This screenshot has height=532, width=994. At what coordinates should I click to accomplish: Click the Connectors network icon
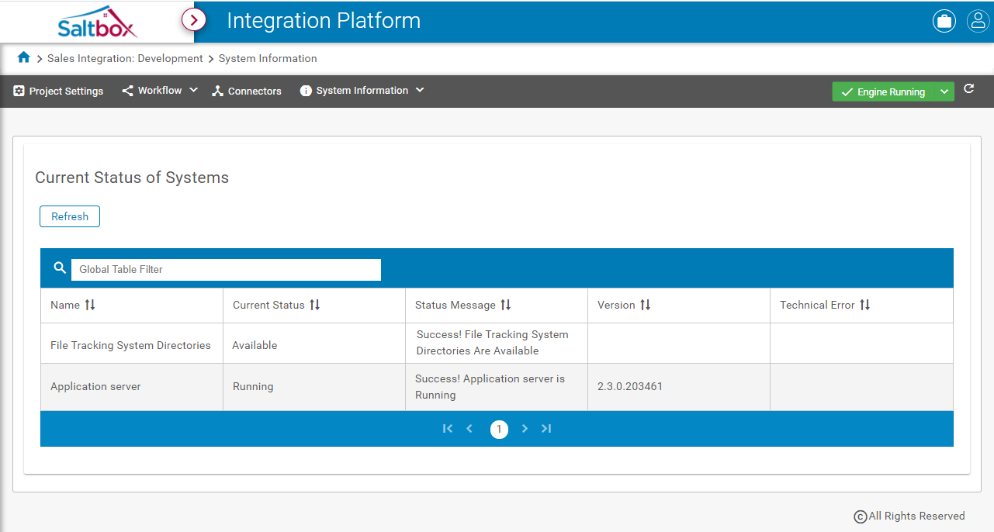218,91
